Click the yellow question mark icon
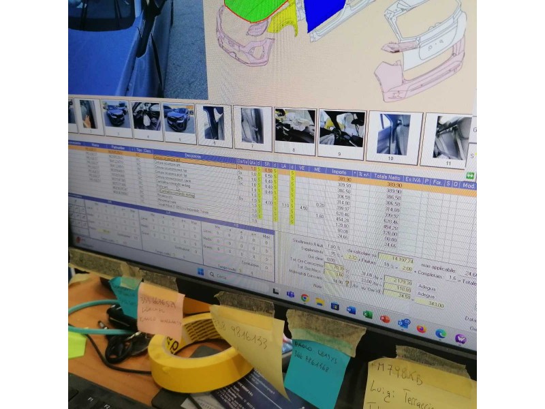The height and width of the screenshot is (409, 545). click(x=347, y=284)
